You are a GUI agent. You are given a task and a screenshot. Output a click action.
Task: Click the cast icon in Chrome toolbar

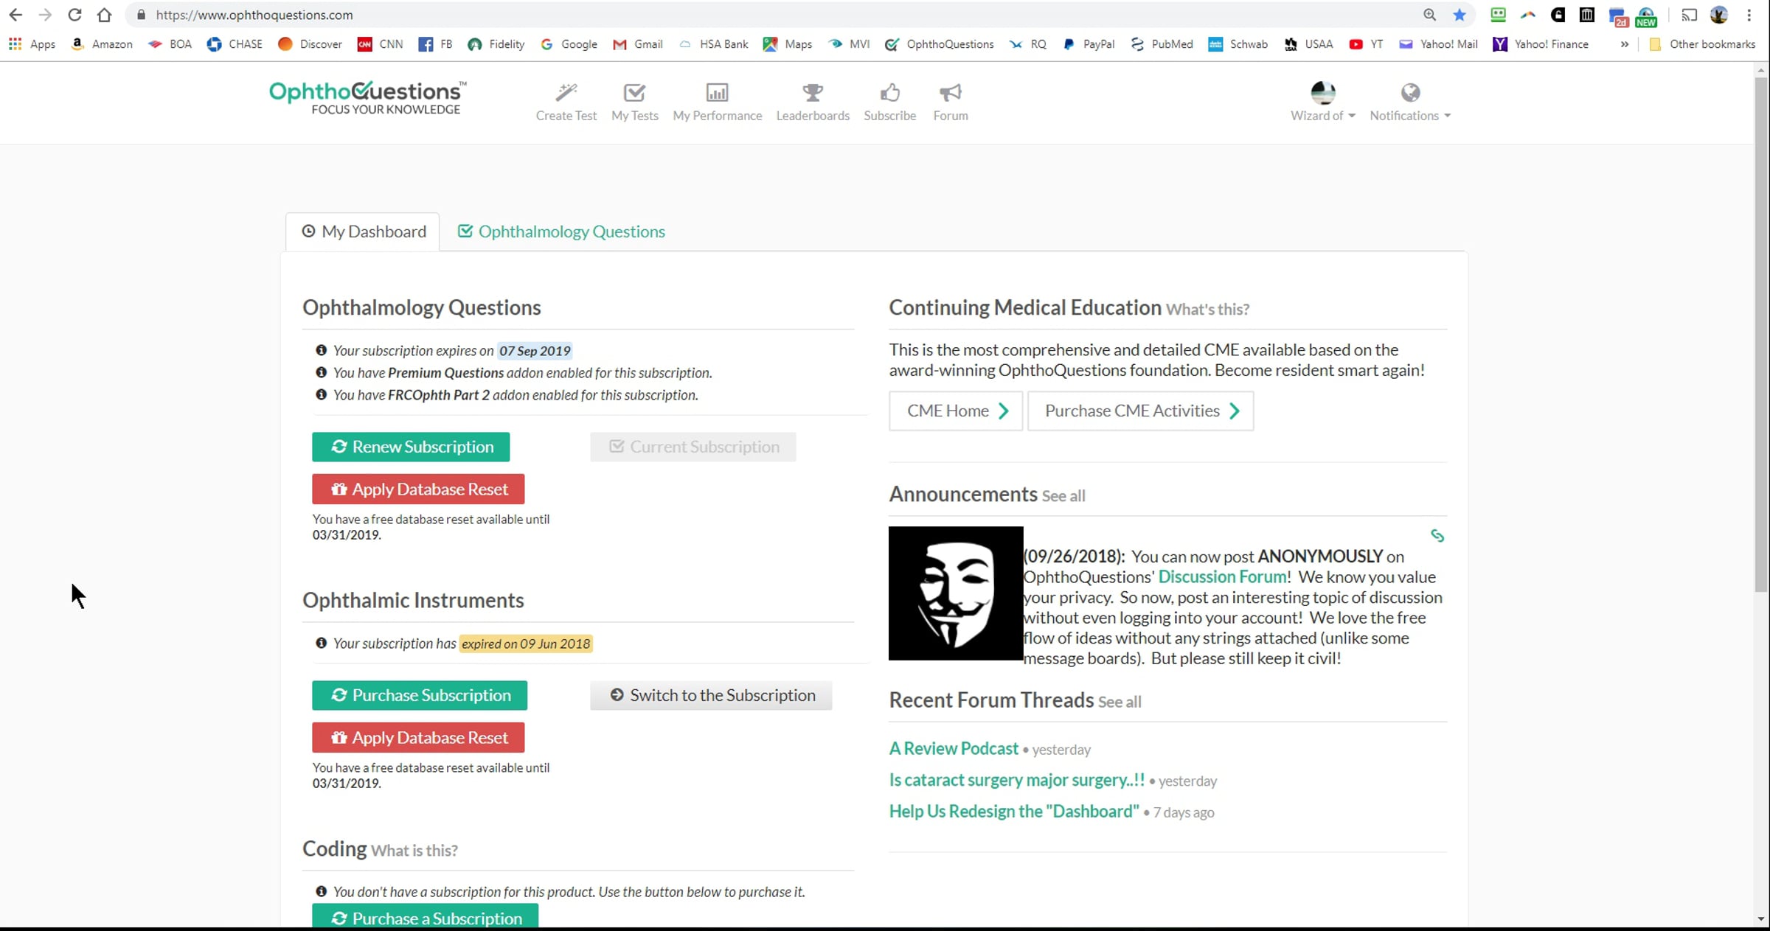(1689, 15)
